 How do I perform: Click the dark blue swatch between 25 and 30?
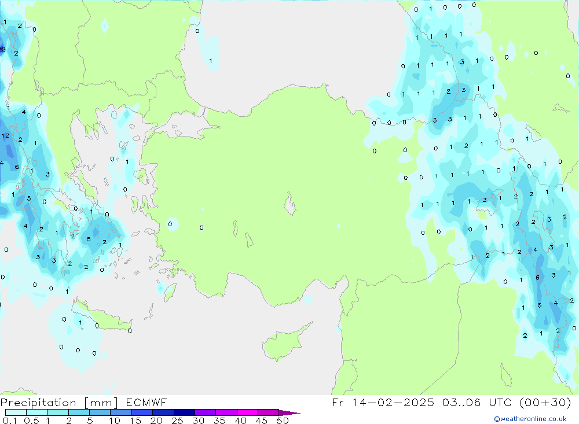coord(184,412)
